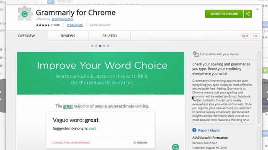Viewport: 268px width, 150px height.
Task: Click the blue Report Abuse exclamation icon
Action: click(x=194, y=130)
